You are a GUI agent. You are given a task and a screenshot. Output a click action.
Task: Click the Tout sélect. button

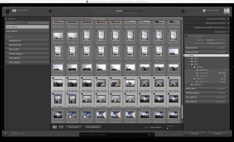tap(74, 127)
